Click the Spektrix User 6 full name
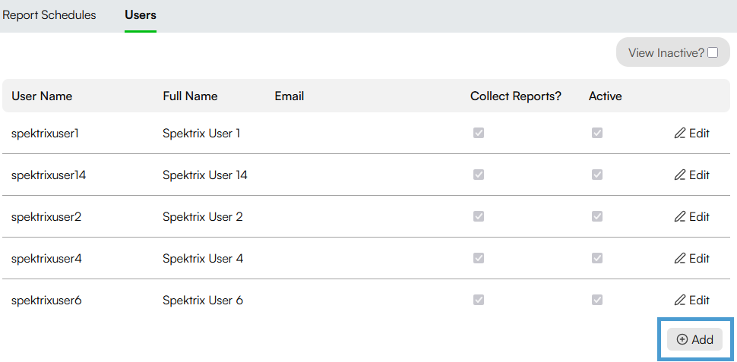This screenshot has width=737, height=362. [203, 300]
